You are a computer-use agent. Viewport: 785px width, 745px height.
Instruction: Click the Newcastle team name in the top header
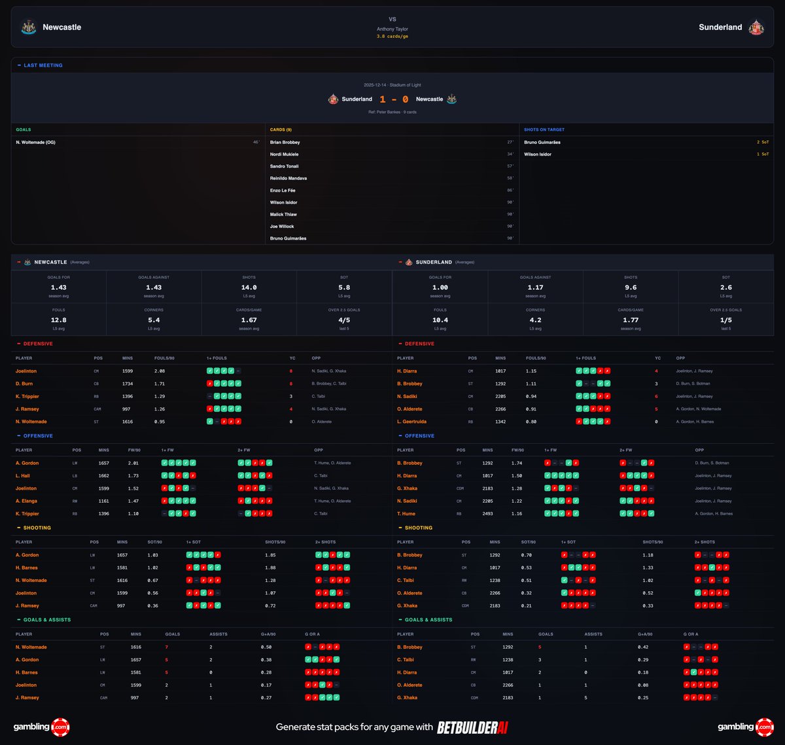[x=62, y=27]
